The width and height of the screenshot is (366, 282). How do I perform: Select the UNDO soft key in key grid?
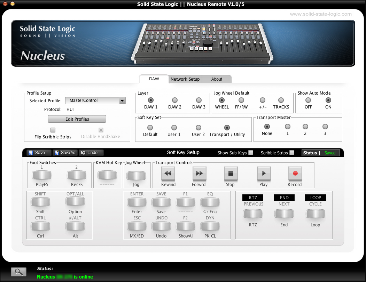point(161,226)
